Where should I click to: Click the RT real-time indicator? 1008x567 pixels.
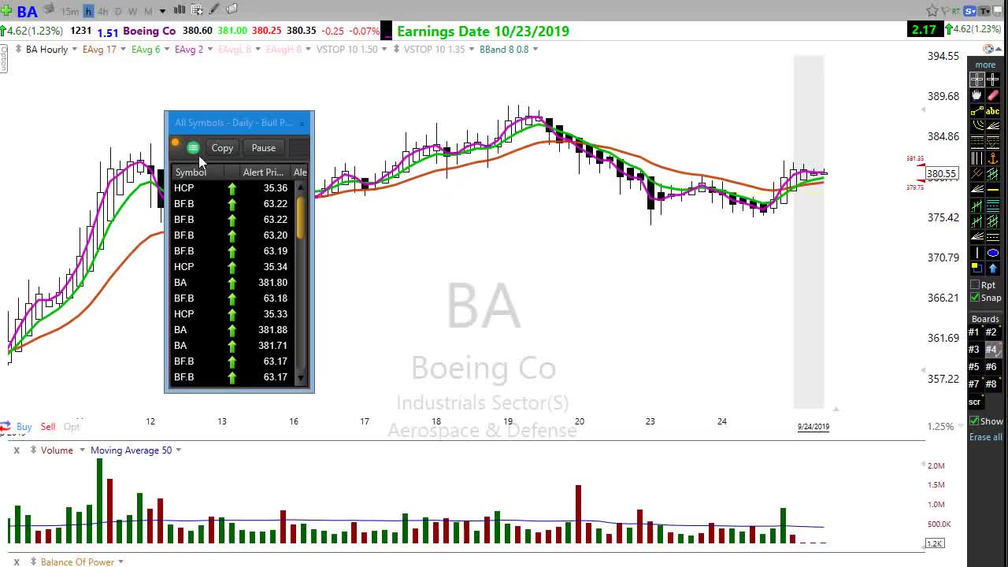tap(955, 10)
